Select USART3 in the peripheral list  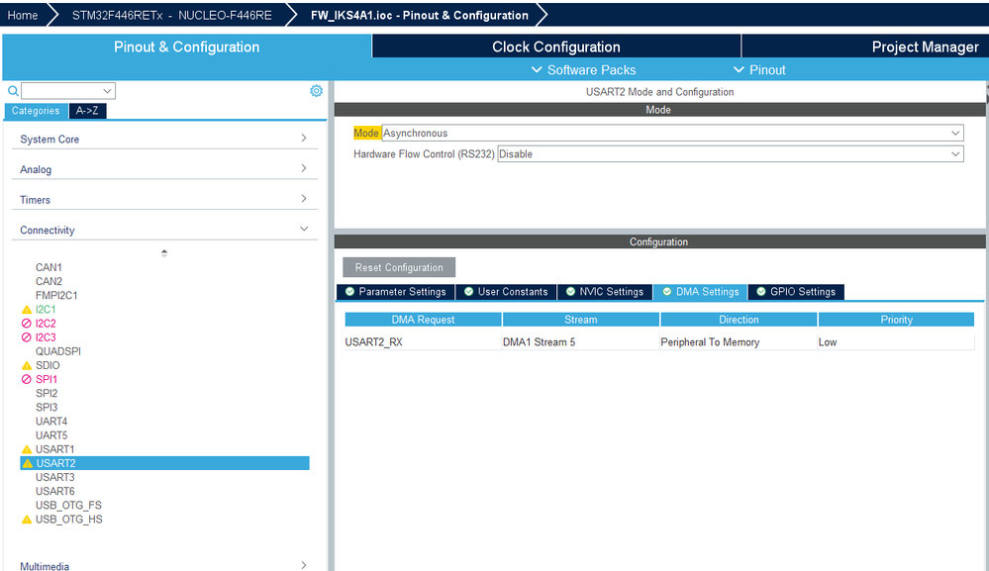[x=54, y=477]
